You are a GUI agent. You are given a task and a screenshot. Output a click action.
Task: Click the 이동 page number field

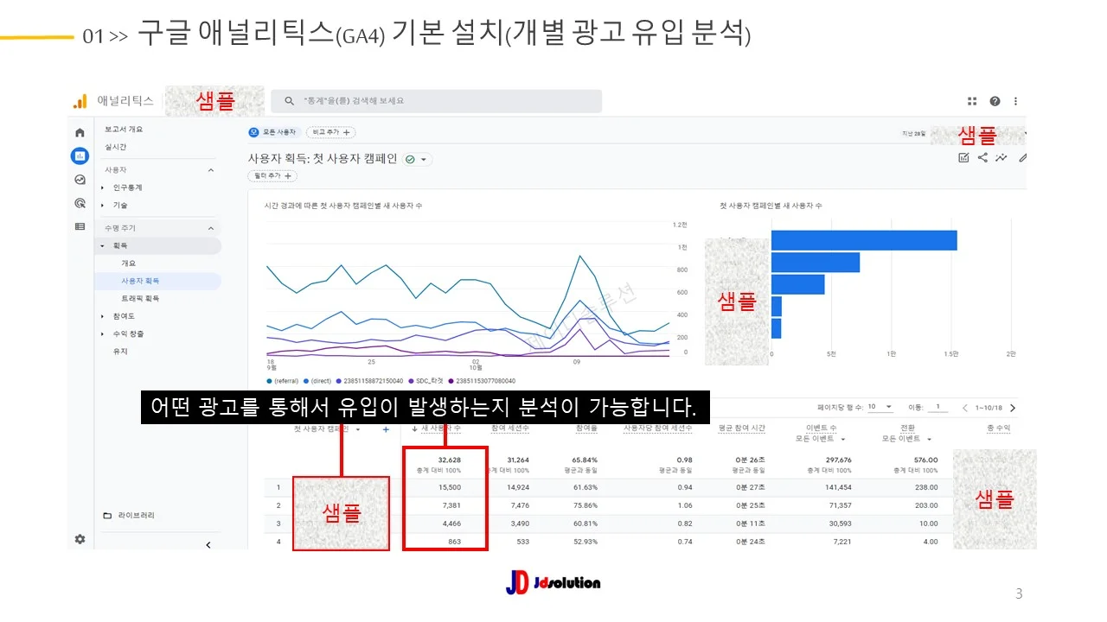937,407
